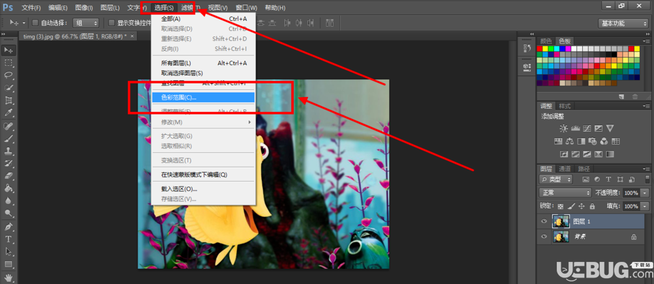Select the Path Selection tool
This screenshot has height=284, width=654.
pyautogui.click(x=8, y=252)
